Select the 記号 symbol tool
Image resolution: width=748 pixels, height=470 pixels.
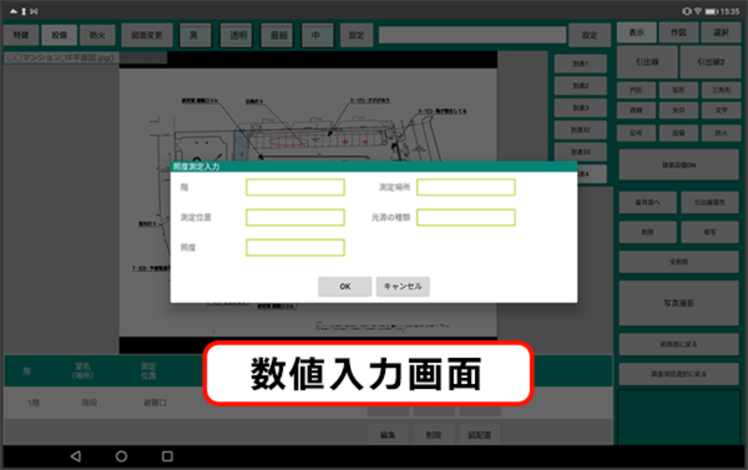point(636,133)
